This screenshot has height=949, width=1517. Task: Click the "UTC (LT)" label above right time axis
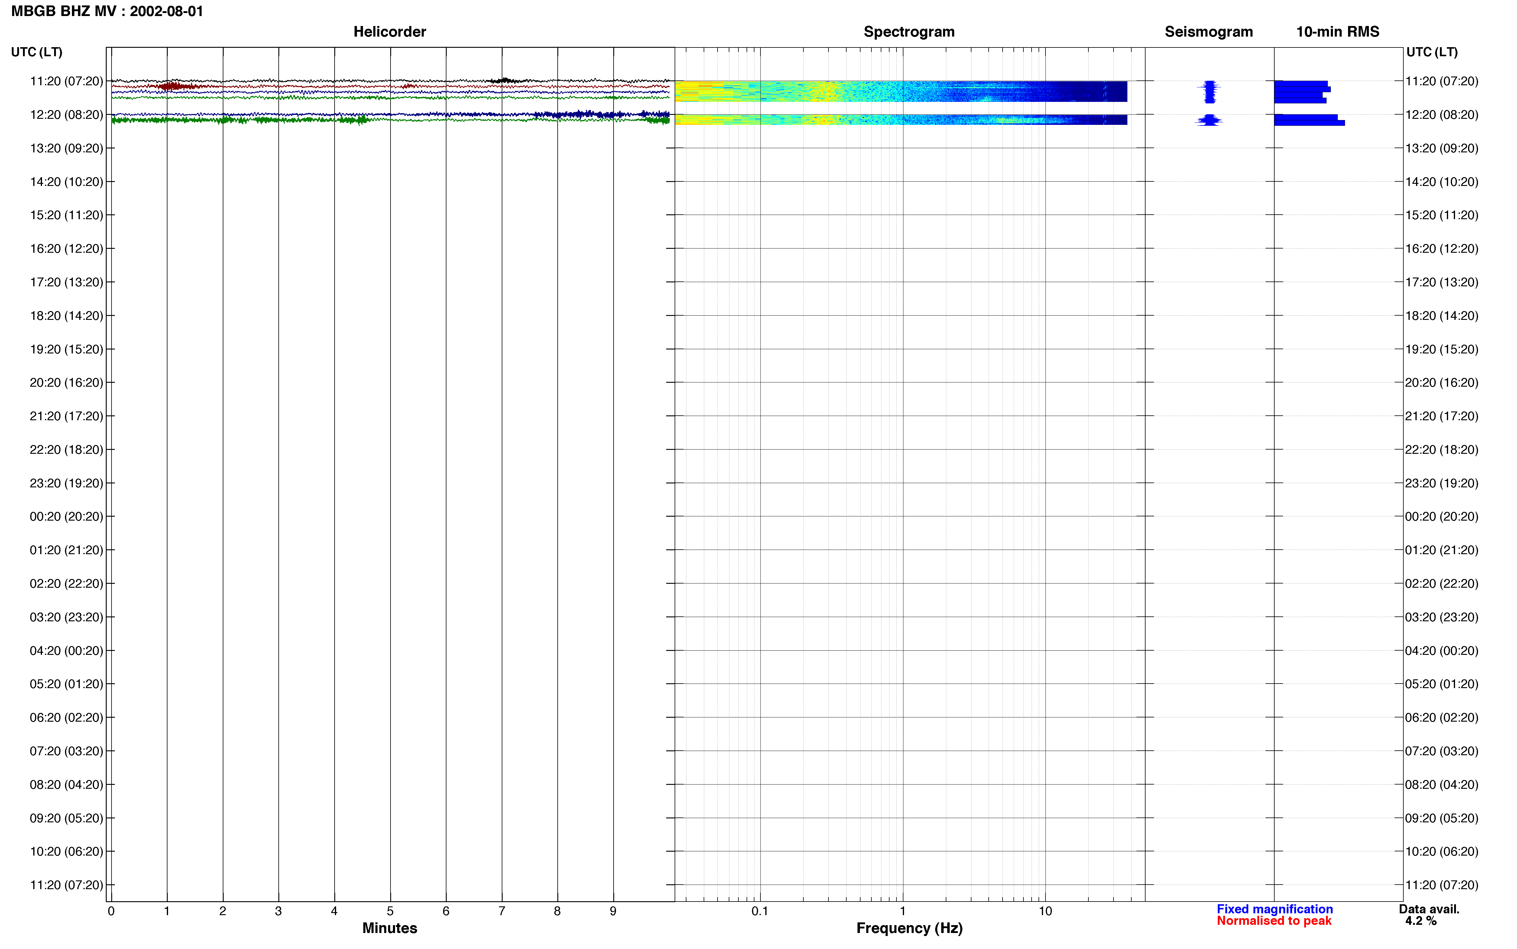click(x=1432, y=52)
